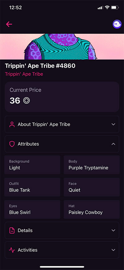Open the Phantom wallet ghost icon
124x270 pixels.
pyautogui.click(x=117, y=24)
